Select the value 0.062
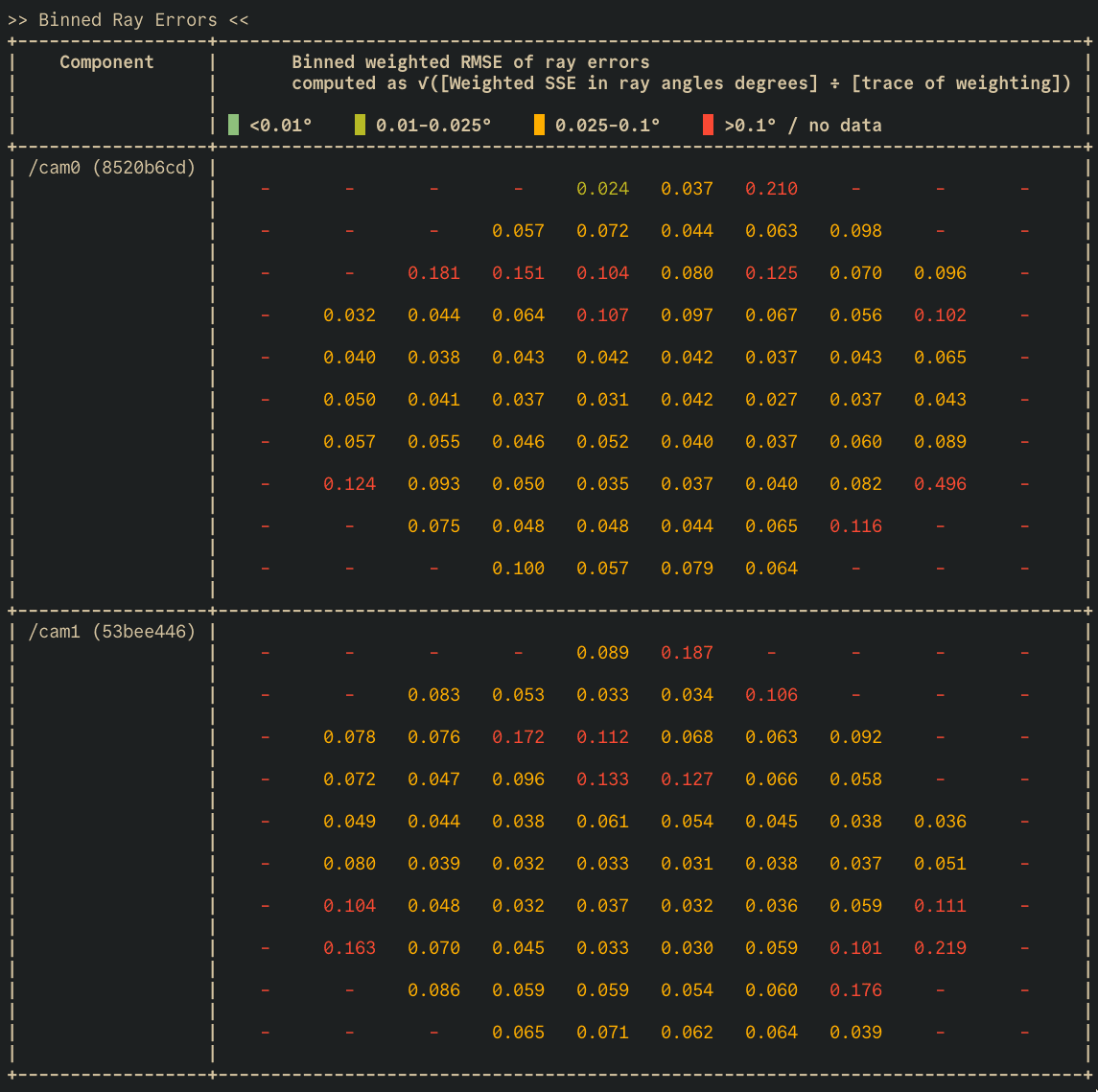This screenshot has width=1098, height=1092. coord(687,1033)
